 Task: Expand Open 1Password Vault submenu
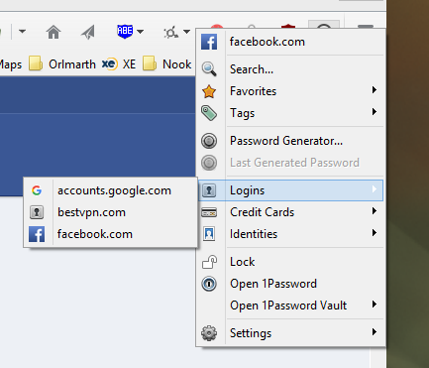[x=290, y=306]
